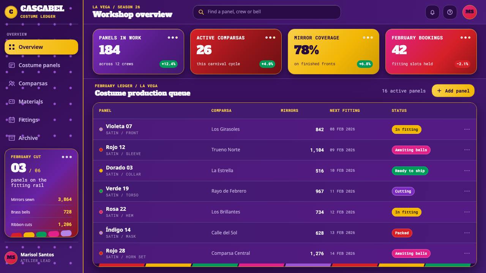Click Awaiting bells status on Rojo 28
This screenshot has height=273, width=486.
[411, 253]
